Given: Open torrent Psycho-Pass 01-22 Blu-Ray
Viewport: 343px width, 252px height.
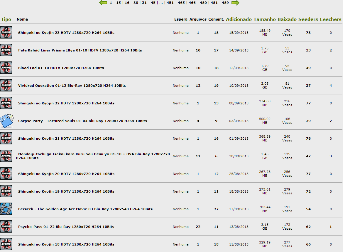Looking at the screenshot, I should tap(66, 227).
